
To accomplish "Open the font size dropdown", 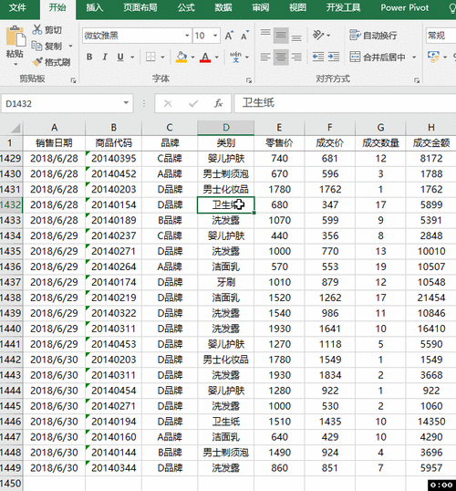I will pyautogui.click(x=215, y=36).
